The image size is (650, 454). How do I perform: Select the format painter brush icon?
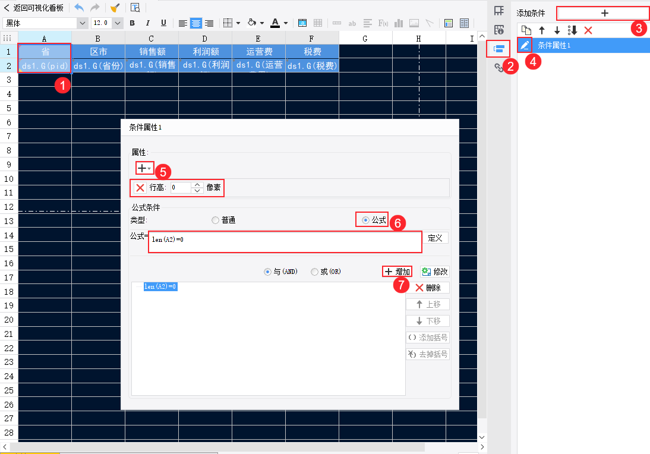click(115, 8)
